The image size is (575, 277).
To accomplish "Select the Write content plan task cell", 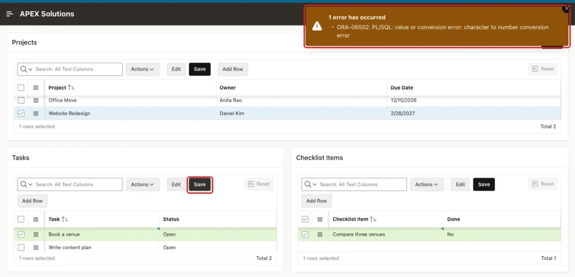I will [x=102, y=248].
